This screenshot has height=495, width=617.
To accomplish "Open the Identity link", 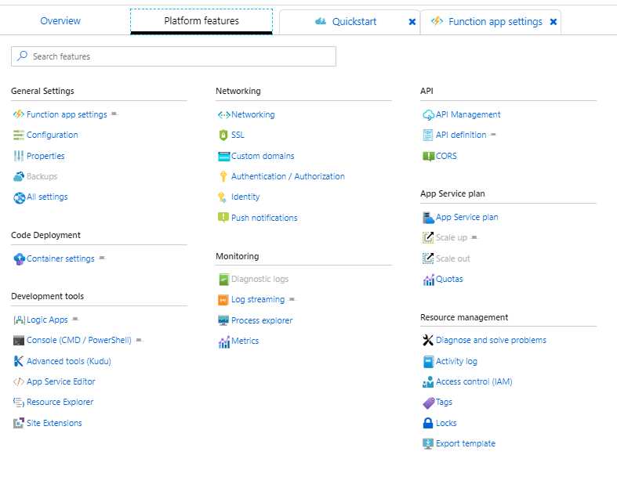I will [x=245, y=197].
